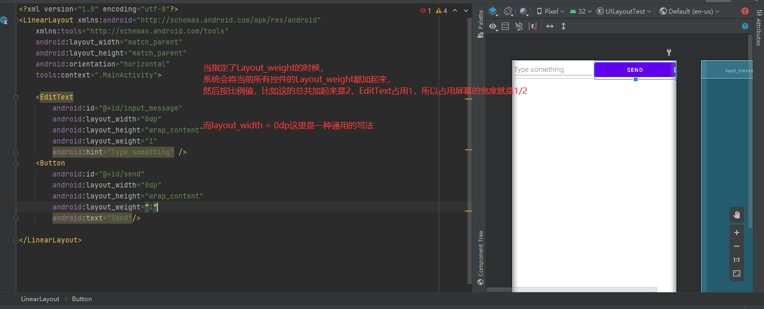Go to previous highlighted error arrow

pyautogui.click(x=455, y=10)
